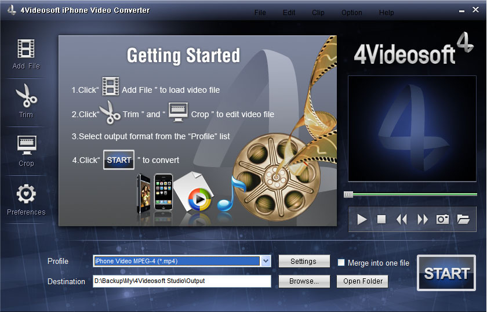Click the video preview screen

412,129
